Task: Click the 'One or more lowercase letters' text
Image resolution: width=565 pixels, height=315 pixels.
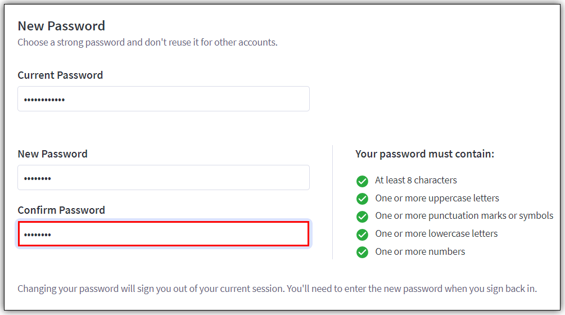Action: coord(436,234)
